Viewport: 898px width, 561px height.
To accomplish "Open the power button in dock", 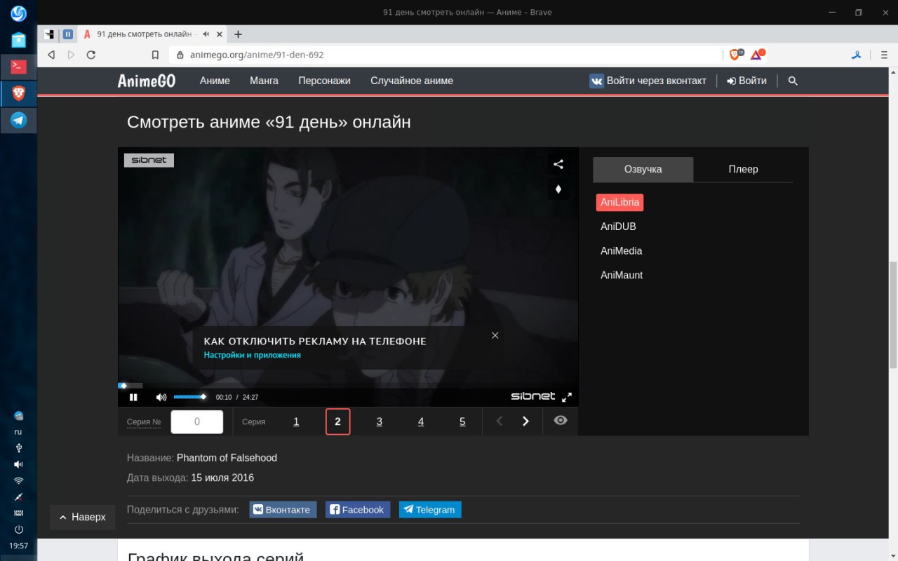I will pos(18,529).
